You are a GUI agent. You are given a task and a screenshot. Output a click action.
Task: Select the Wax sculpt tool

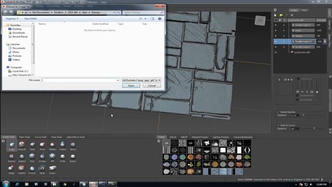click(x=32, y=157)
